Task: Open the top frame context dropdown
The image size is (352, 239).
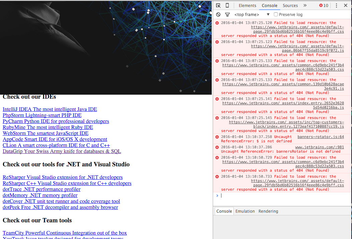Action: point(252,15)
